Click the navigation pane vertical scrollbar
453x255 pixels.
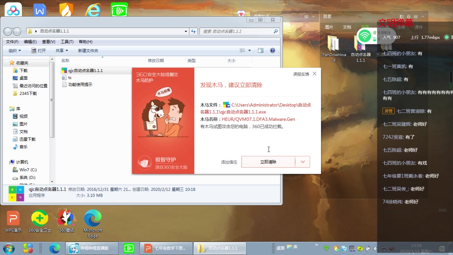click(52, 99)
